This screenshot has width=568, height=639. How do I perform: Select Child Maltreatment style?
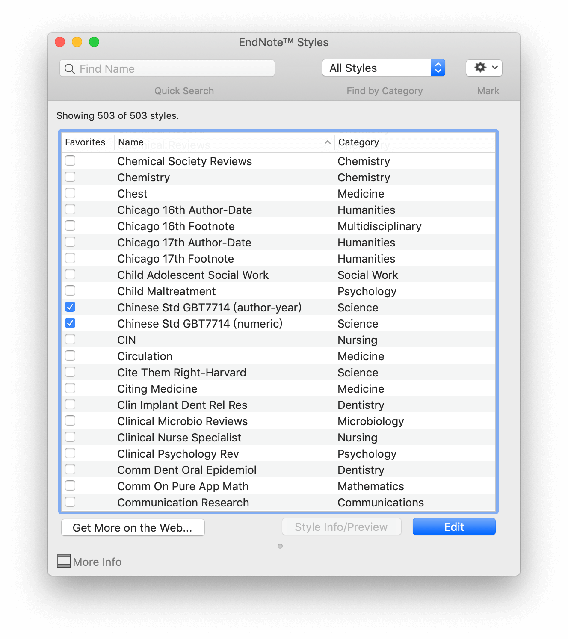tap(166, 291)
